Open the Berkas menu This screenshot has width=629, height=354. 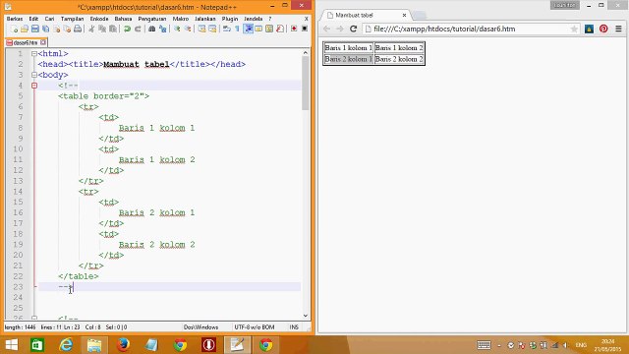coord(15,19)
